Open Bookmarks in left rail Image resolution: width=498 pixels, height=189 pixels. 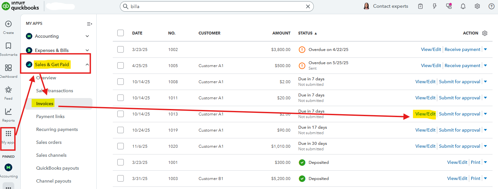coord(8,46)
